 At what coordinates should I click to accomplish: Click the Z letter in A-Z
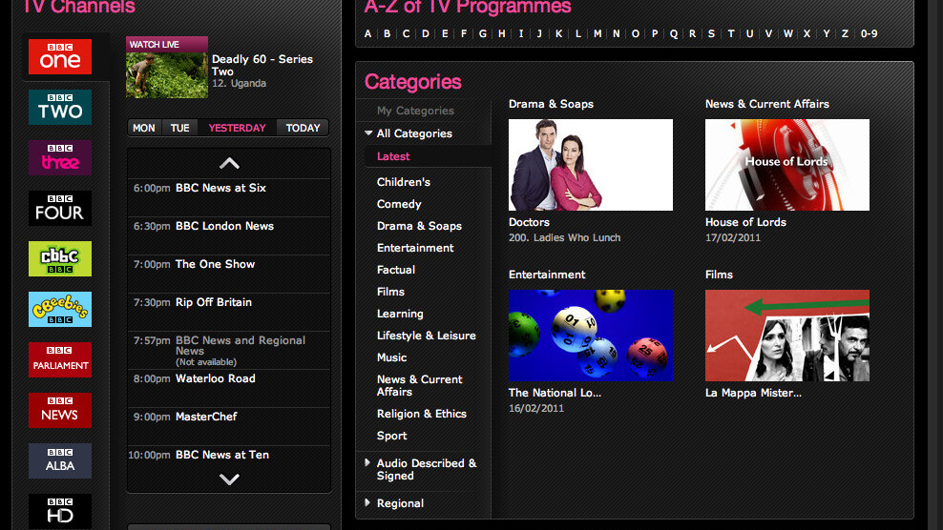[x=845, y=33]
